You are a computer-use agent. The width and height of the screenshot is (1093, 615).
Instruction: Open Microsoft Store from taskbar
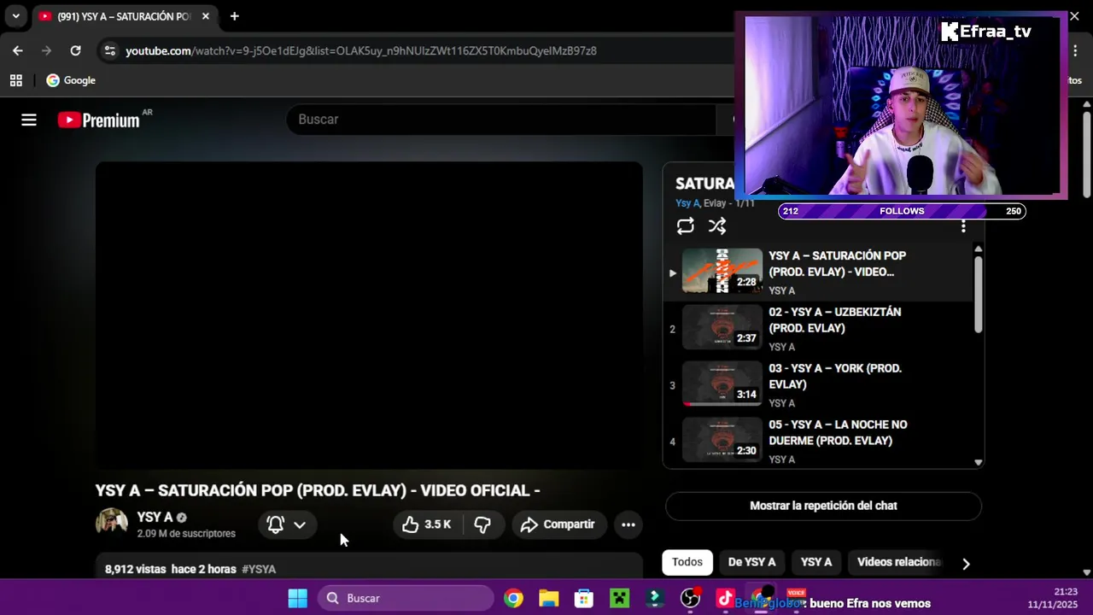pyautogui.click(x=583, y=599)
